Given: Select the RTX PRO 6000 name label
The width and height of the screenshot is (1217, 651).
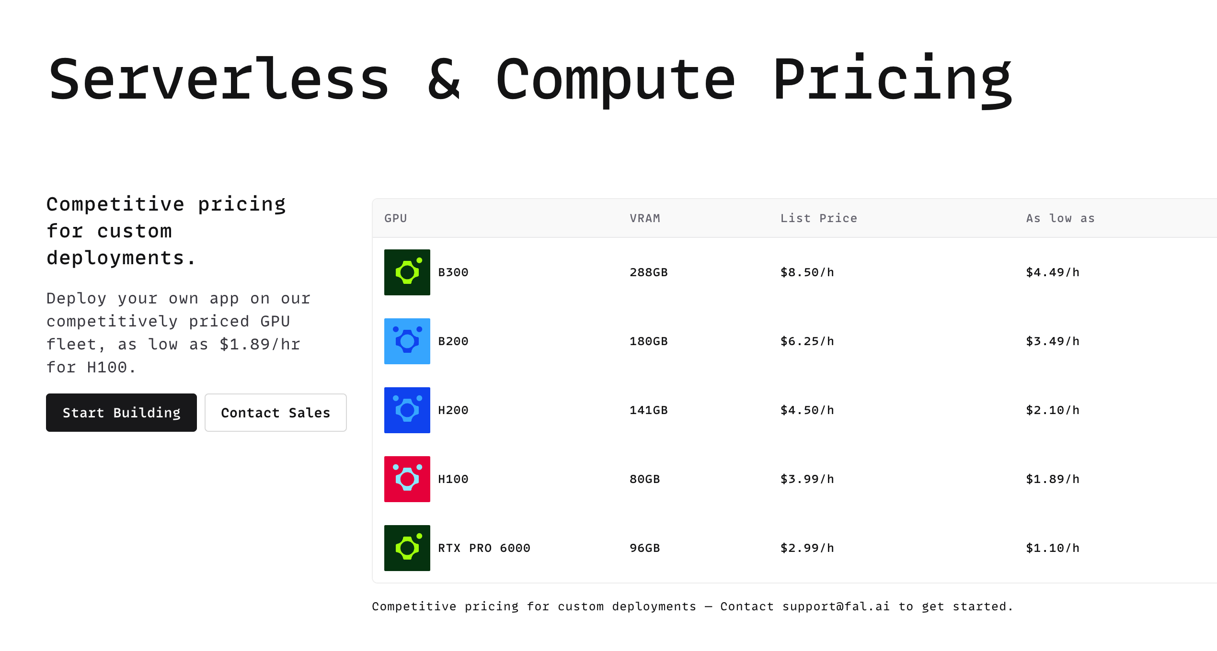Looking at the screenshot, I should tap(484, 548).
